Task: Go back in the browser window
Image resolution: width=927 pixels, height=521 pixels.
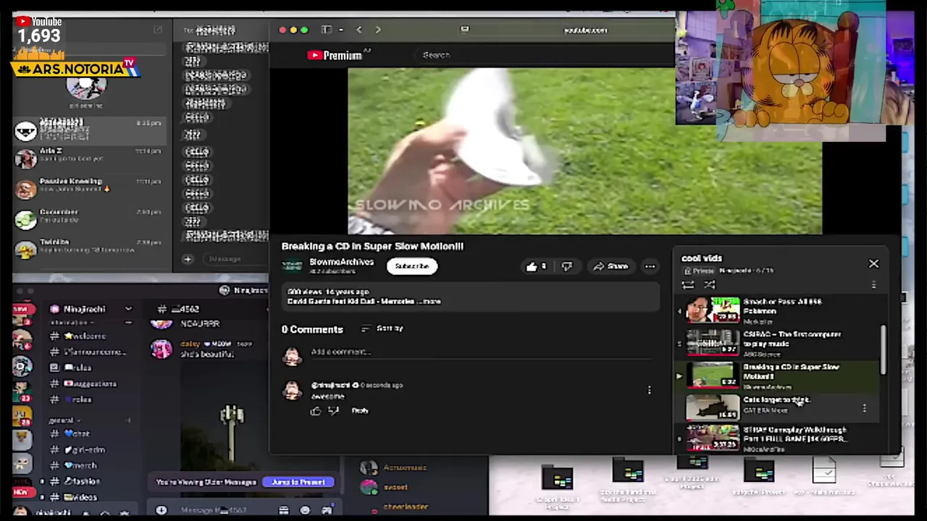Action: 359,30
